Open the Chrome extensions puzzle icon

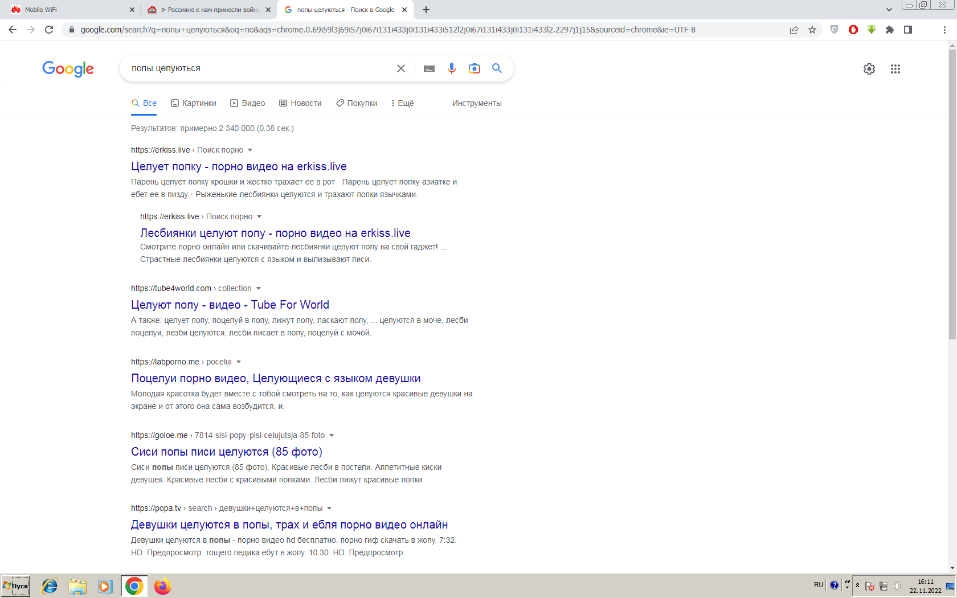click(x=890, y=30)
